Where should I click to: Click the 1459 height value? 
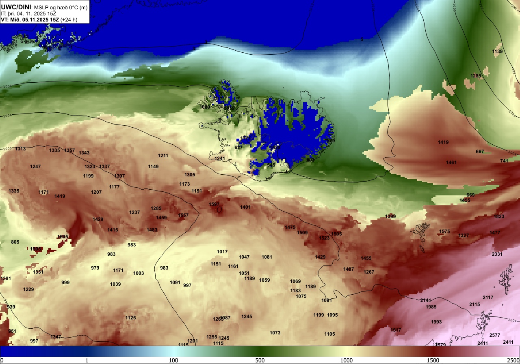click(161, 218)
